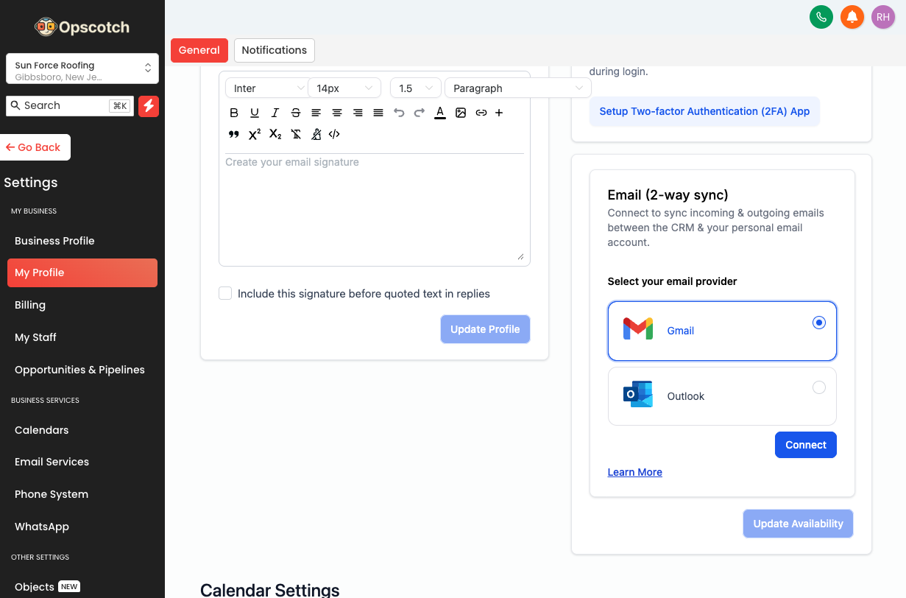Insert an image into the signature
Image resolution: width=906 pixels, height=598 pixels.
point(461,113)
